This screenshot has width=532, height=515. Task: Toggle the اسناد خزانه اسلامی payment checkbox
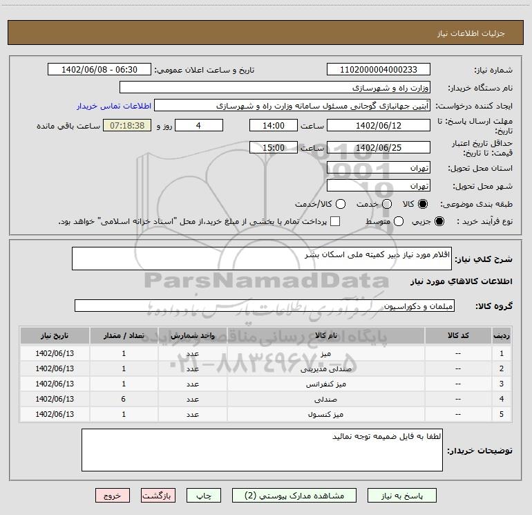pos(335,221)
